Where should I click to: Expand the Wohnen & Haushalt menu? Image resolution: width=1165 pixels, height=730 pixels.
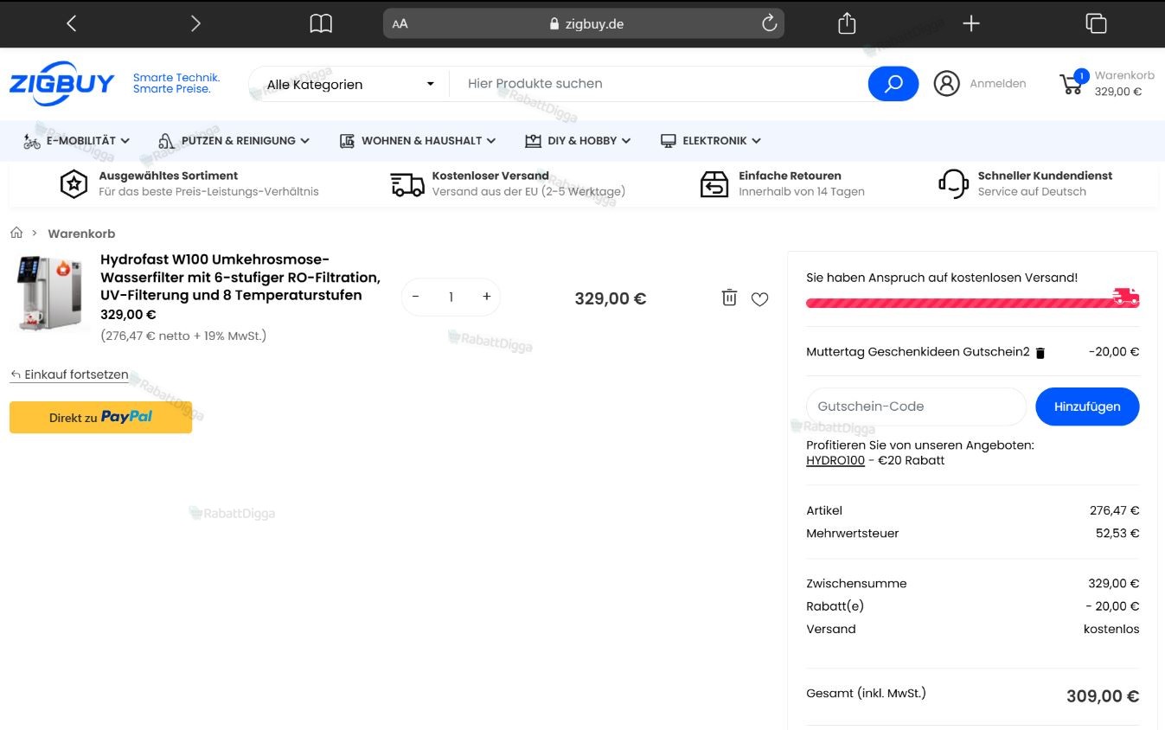[418, 141]
